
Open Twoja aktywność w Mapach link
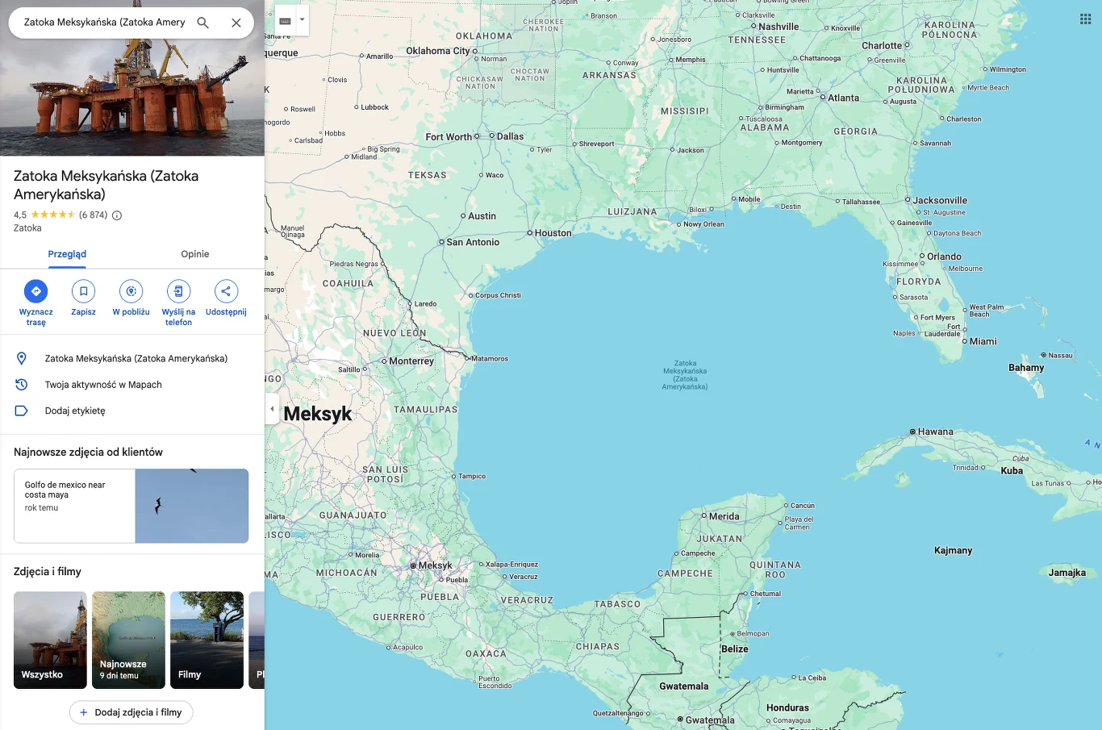(103, 385)
